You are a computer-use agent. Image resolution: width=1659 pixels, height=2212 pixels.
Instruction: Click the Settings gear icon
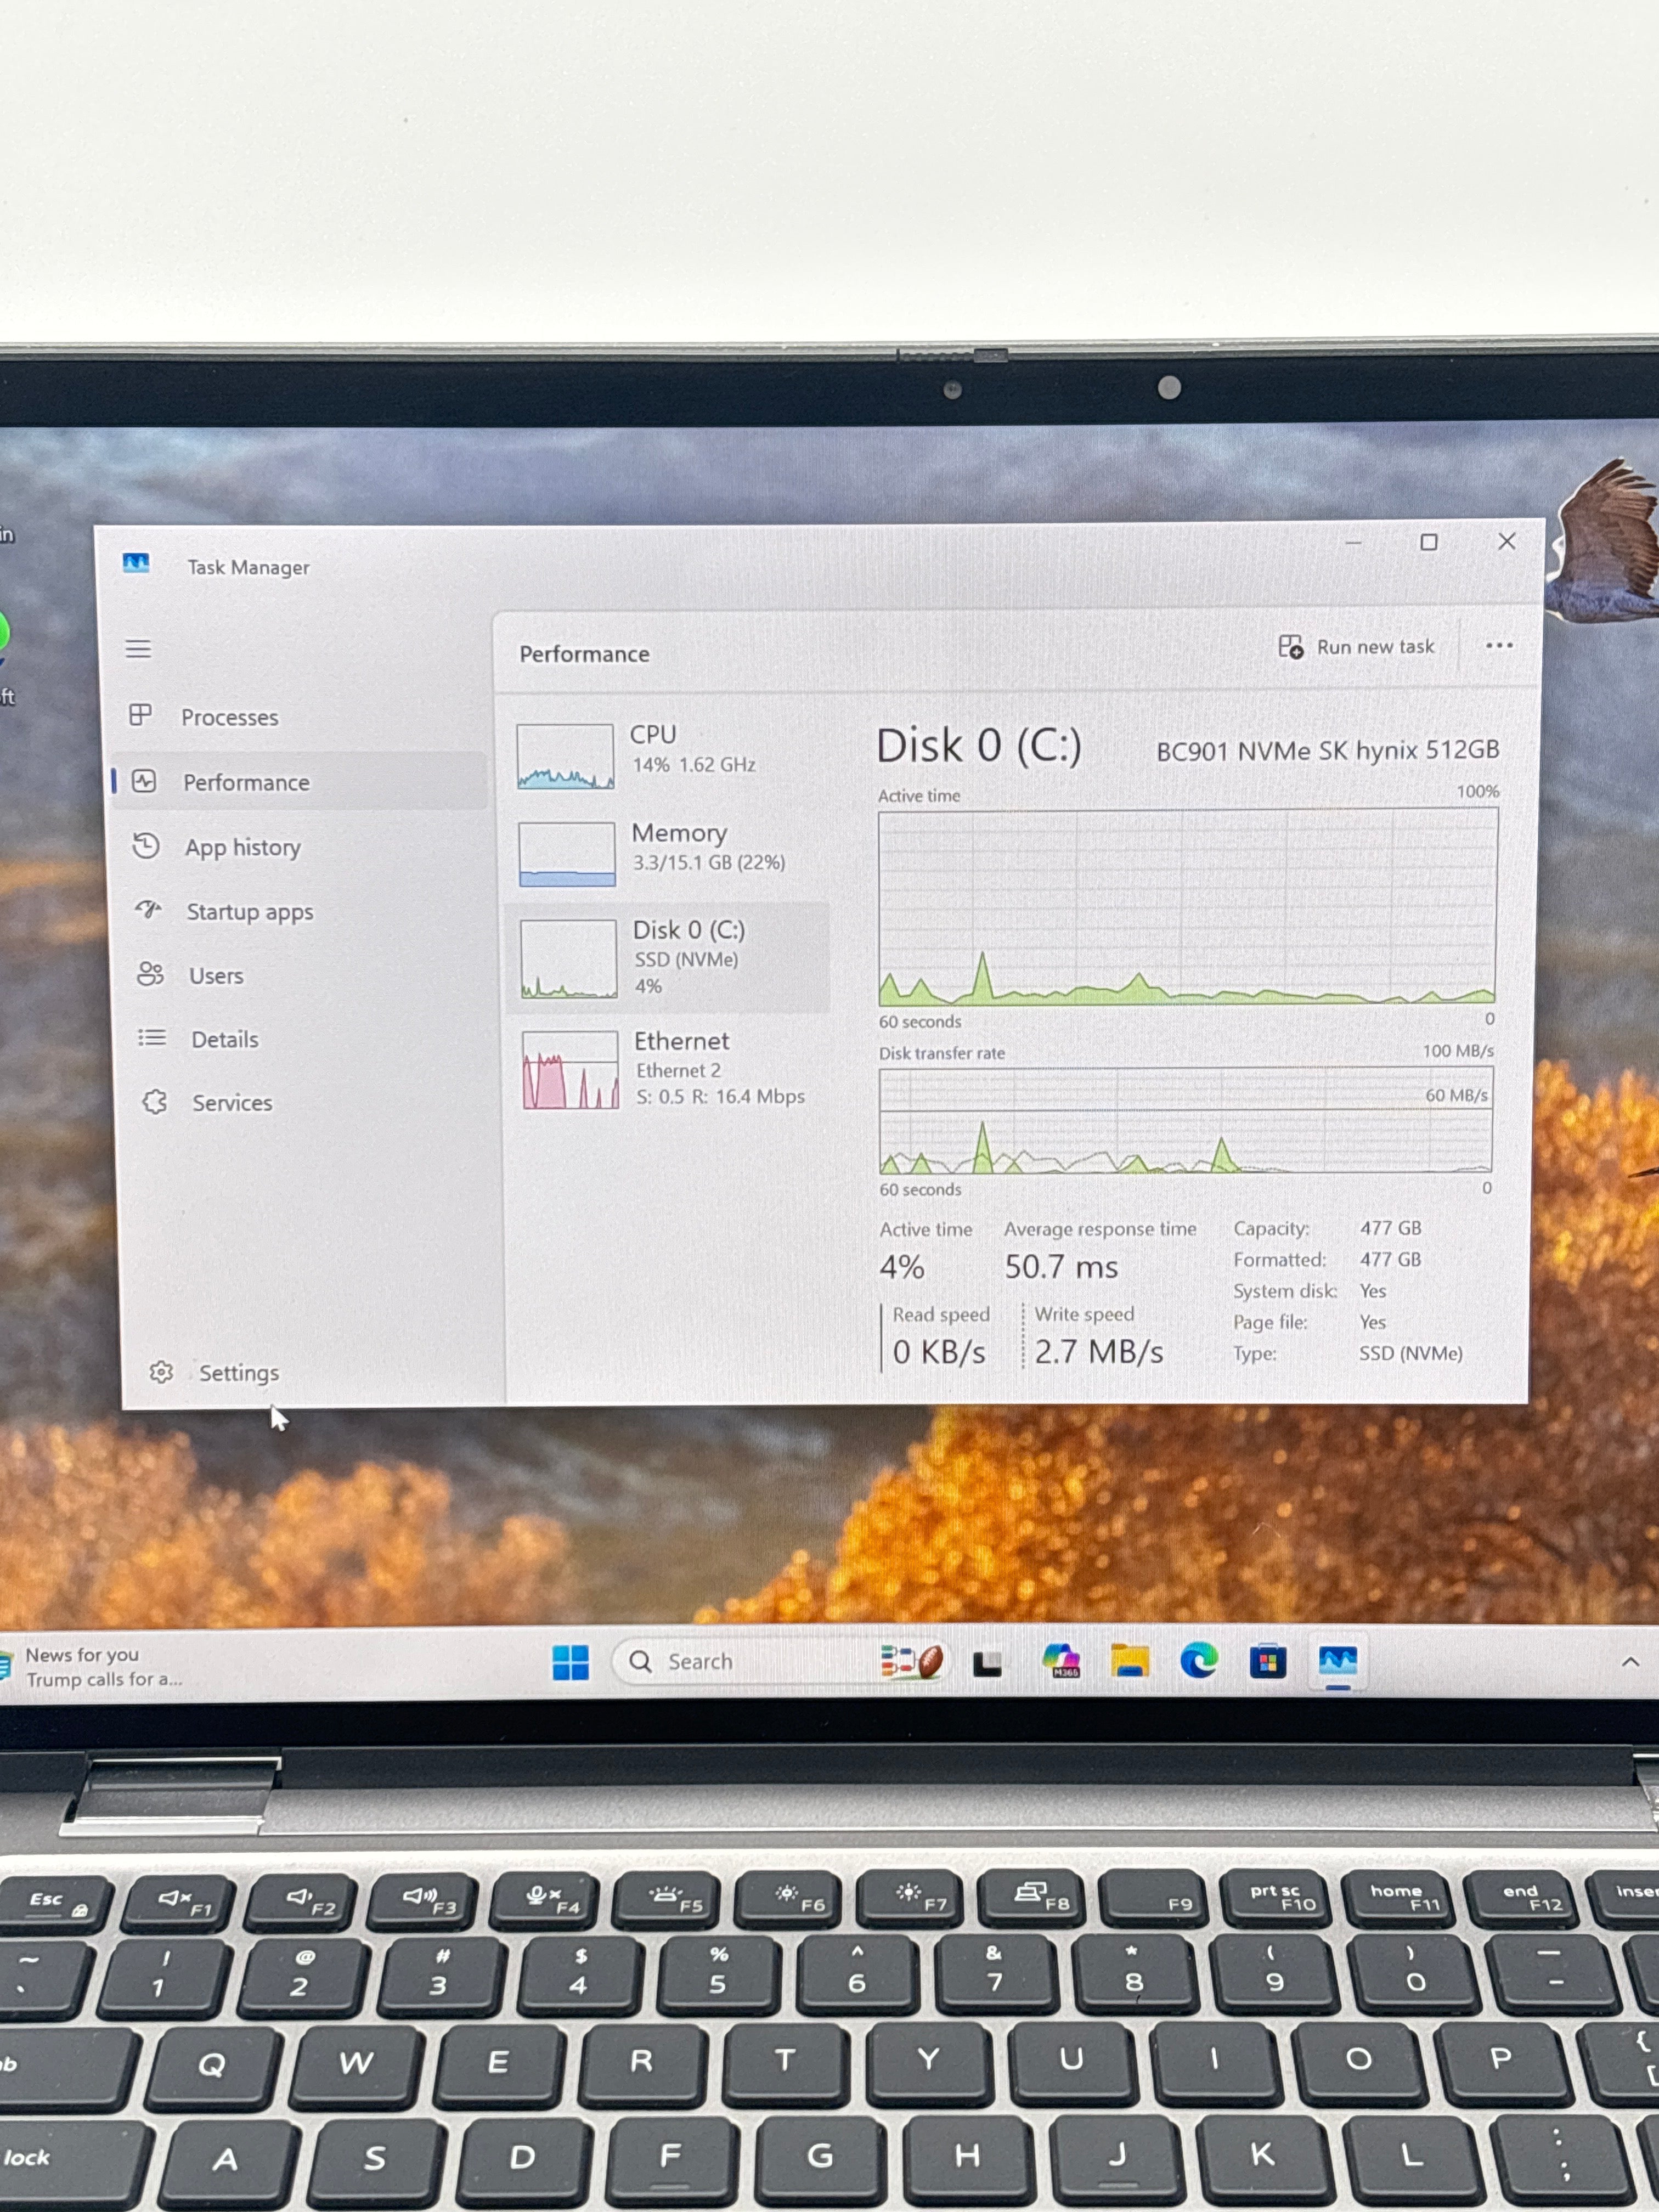[161, 1372]
